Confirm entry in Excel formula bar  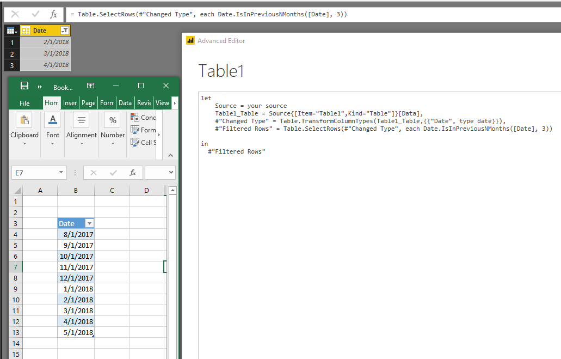coord(113,173)
